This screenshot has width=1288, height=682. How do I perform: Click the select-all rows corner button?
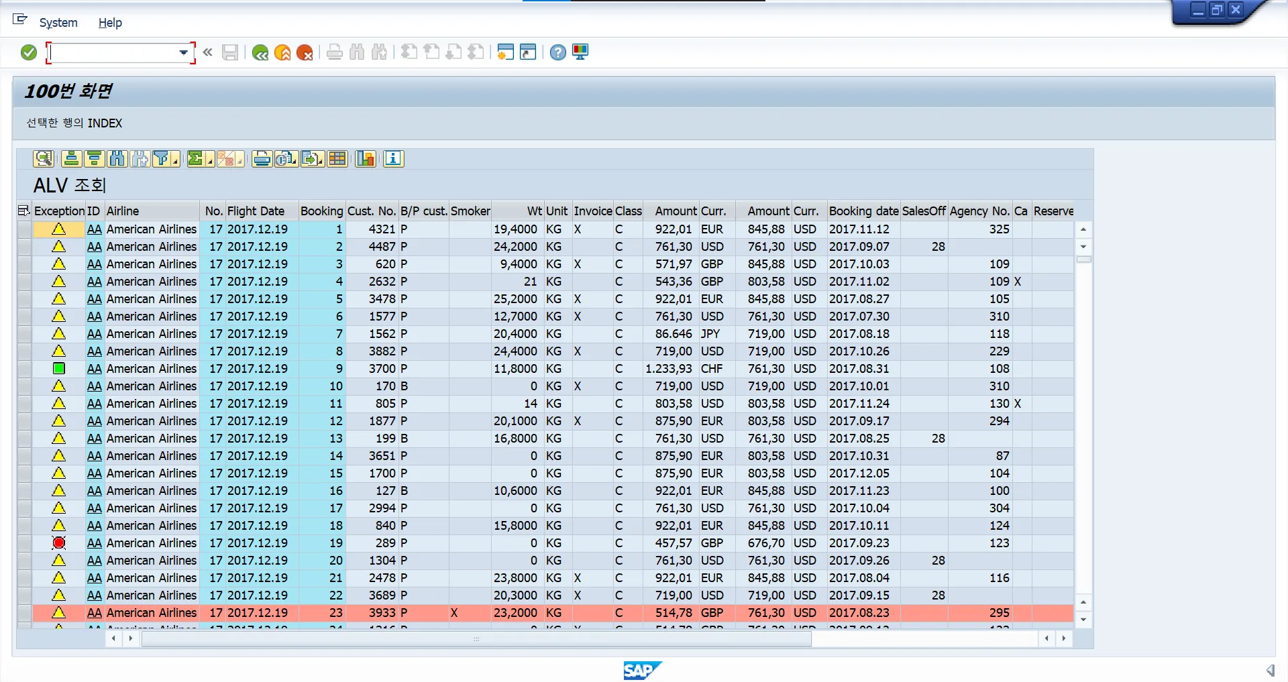tap(23, 211)
